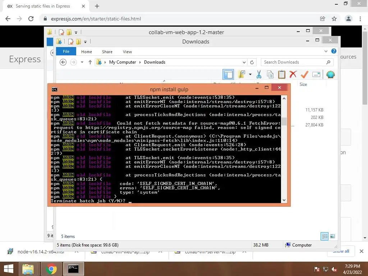This screenshot has height=276, width=368.
Task: Bookmark this page with the star icon
Action: pos(334,19)
